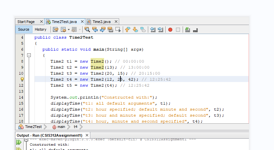274x150 pixels.
Task: Start Macro Recording with red circle
Action: (x=170, y=30)
